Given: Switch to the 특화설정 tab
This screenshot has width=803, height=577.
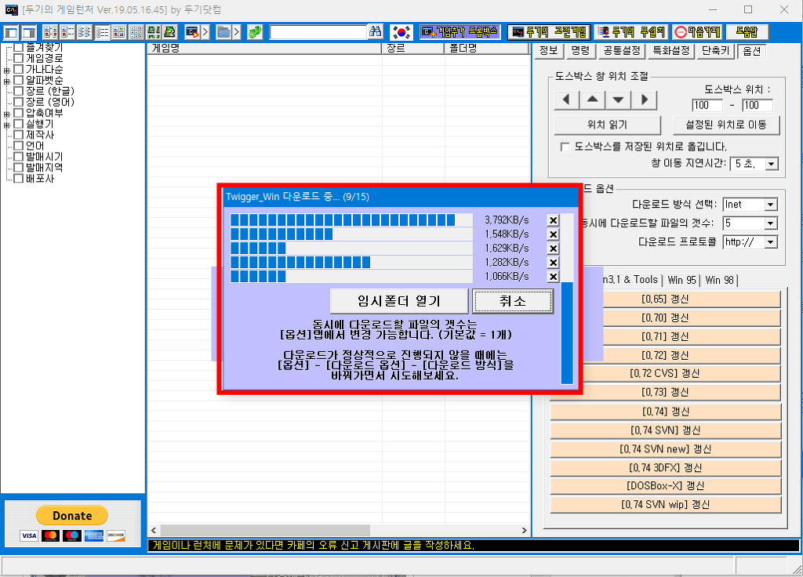Looking at the screenshot, I should pyautogui.click(x=671, y=50).
